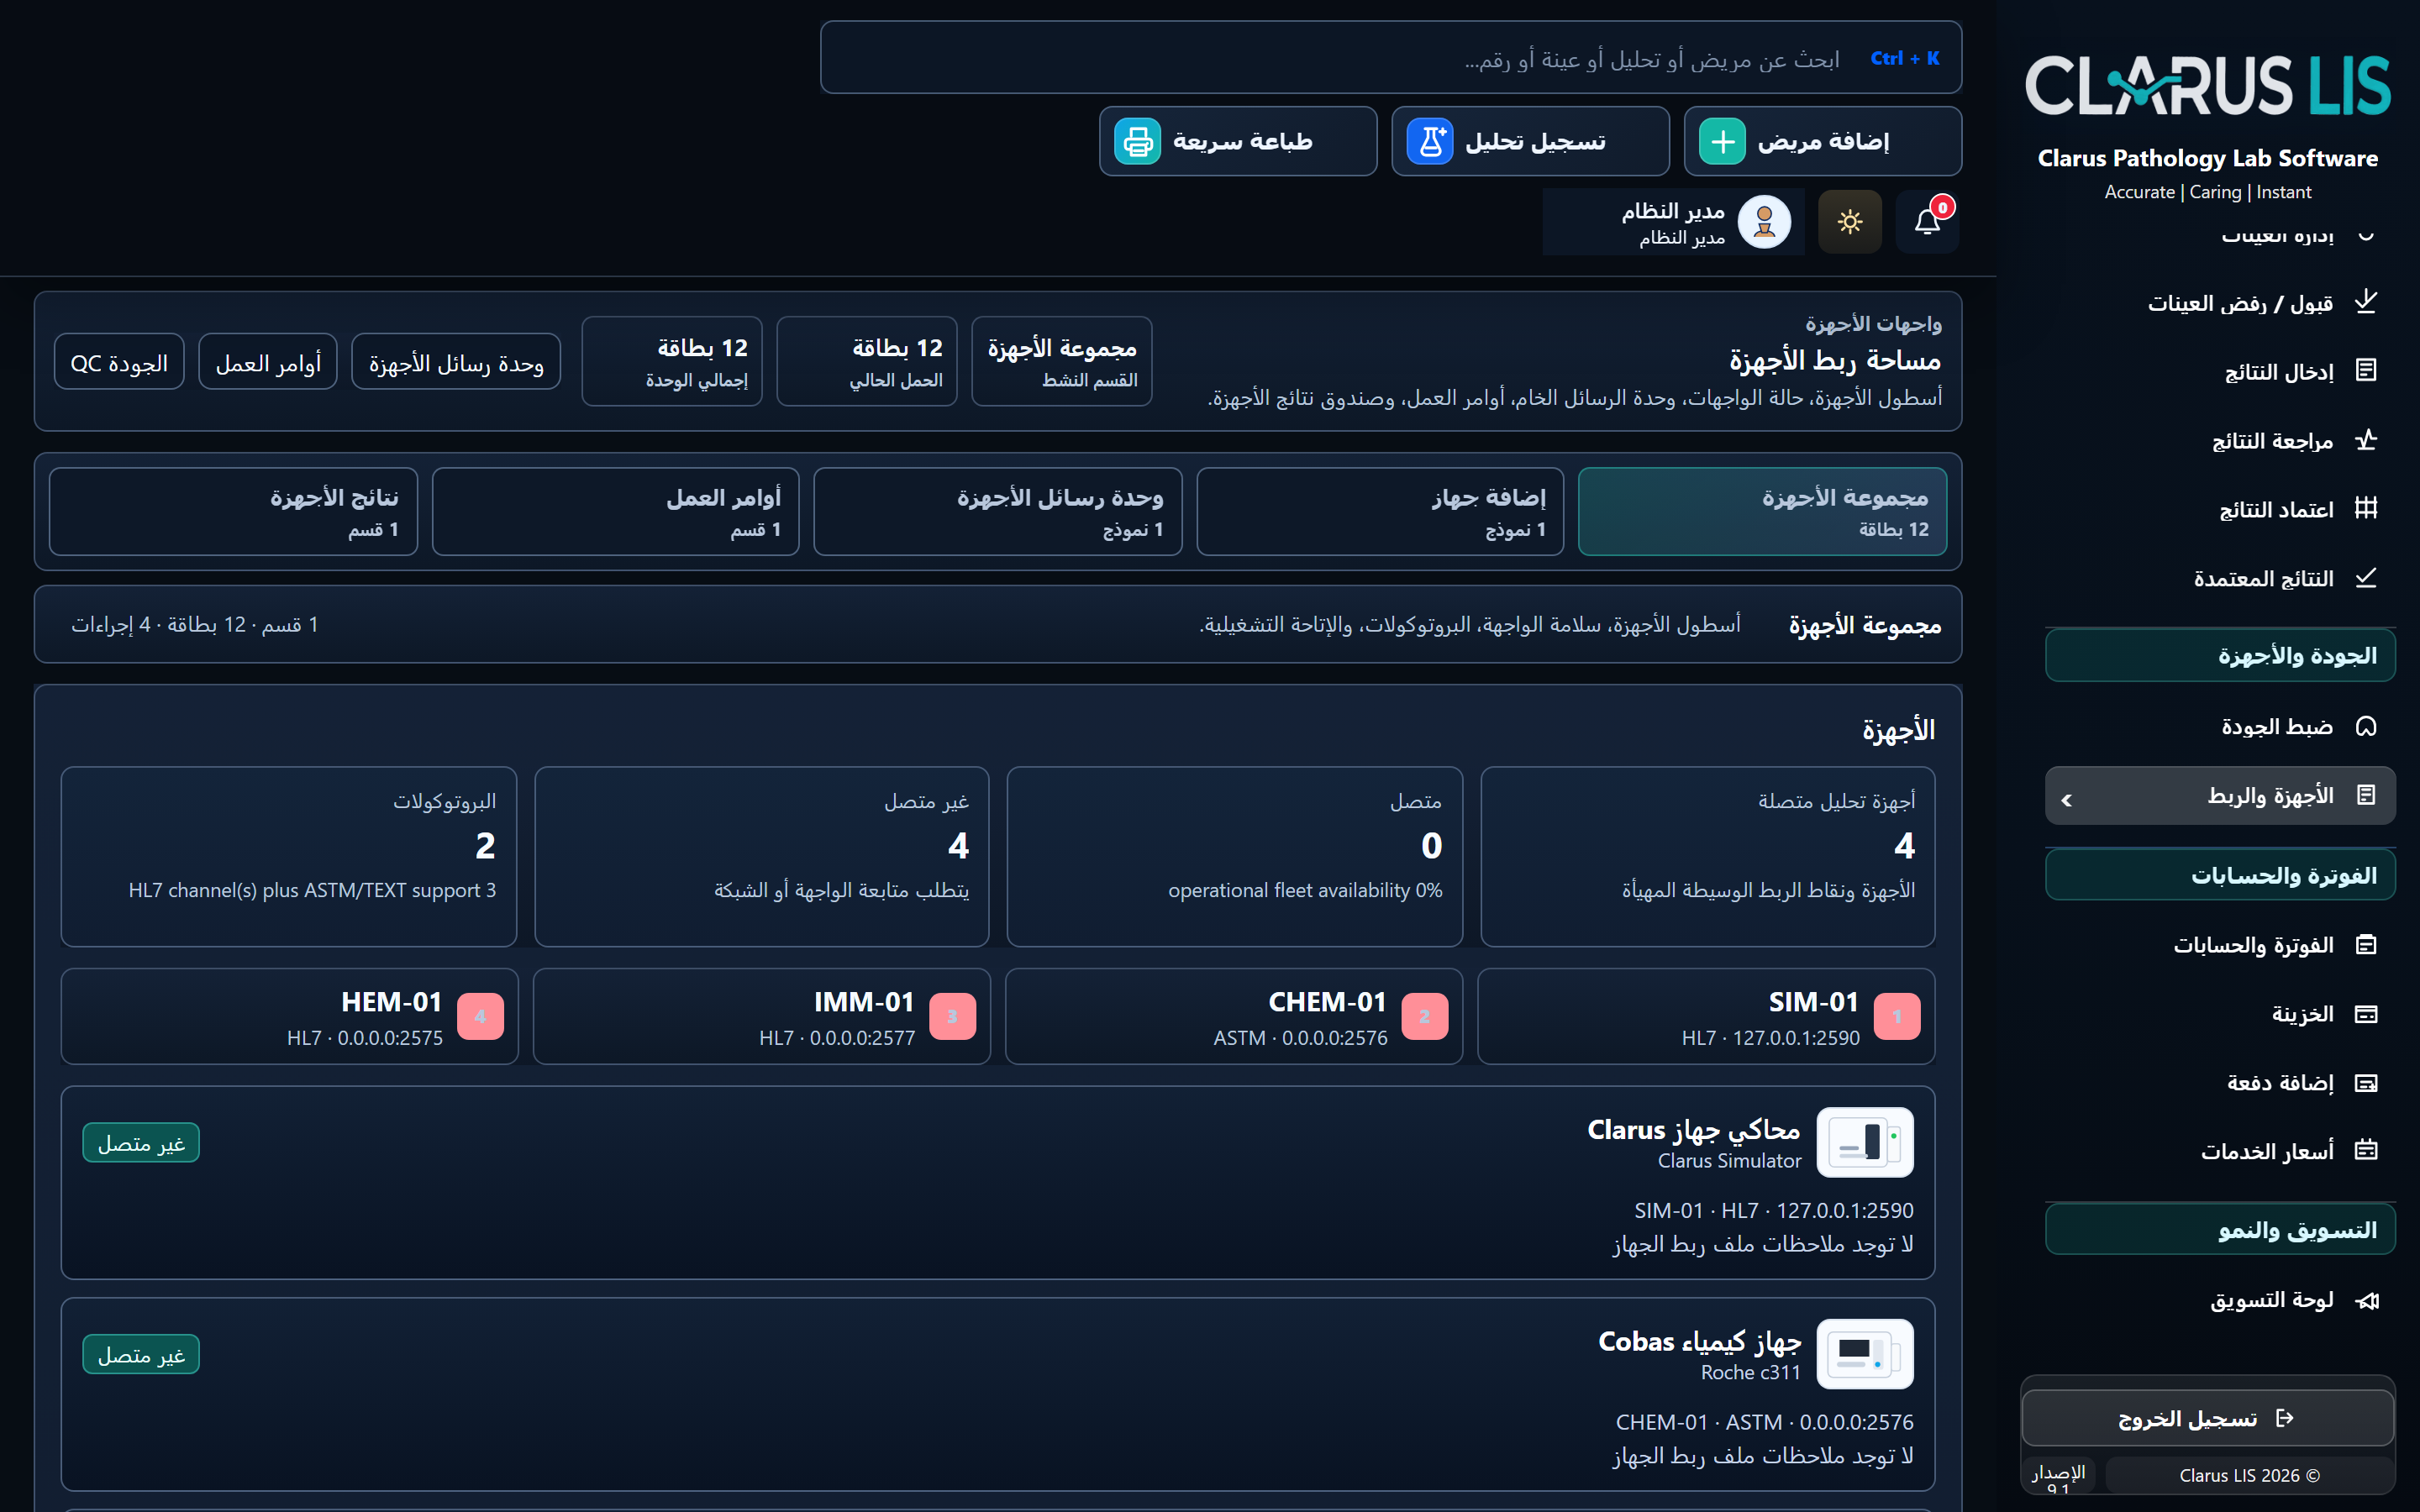
Task: Open the notifications bell icon
Action: tap(1927, 222)
